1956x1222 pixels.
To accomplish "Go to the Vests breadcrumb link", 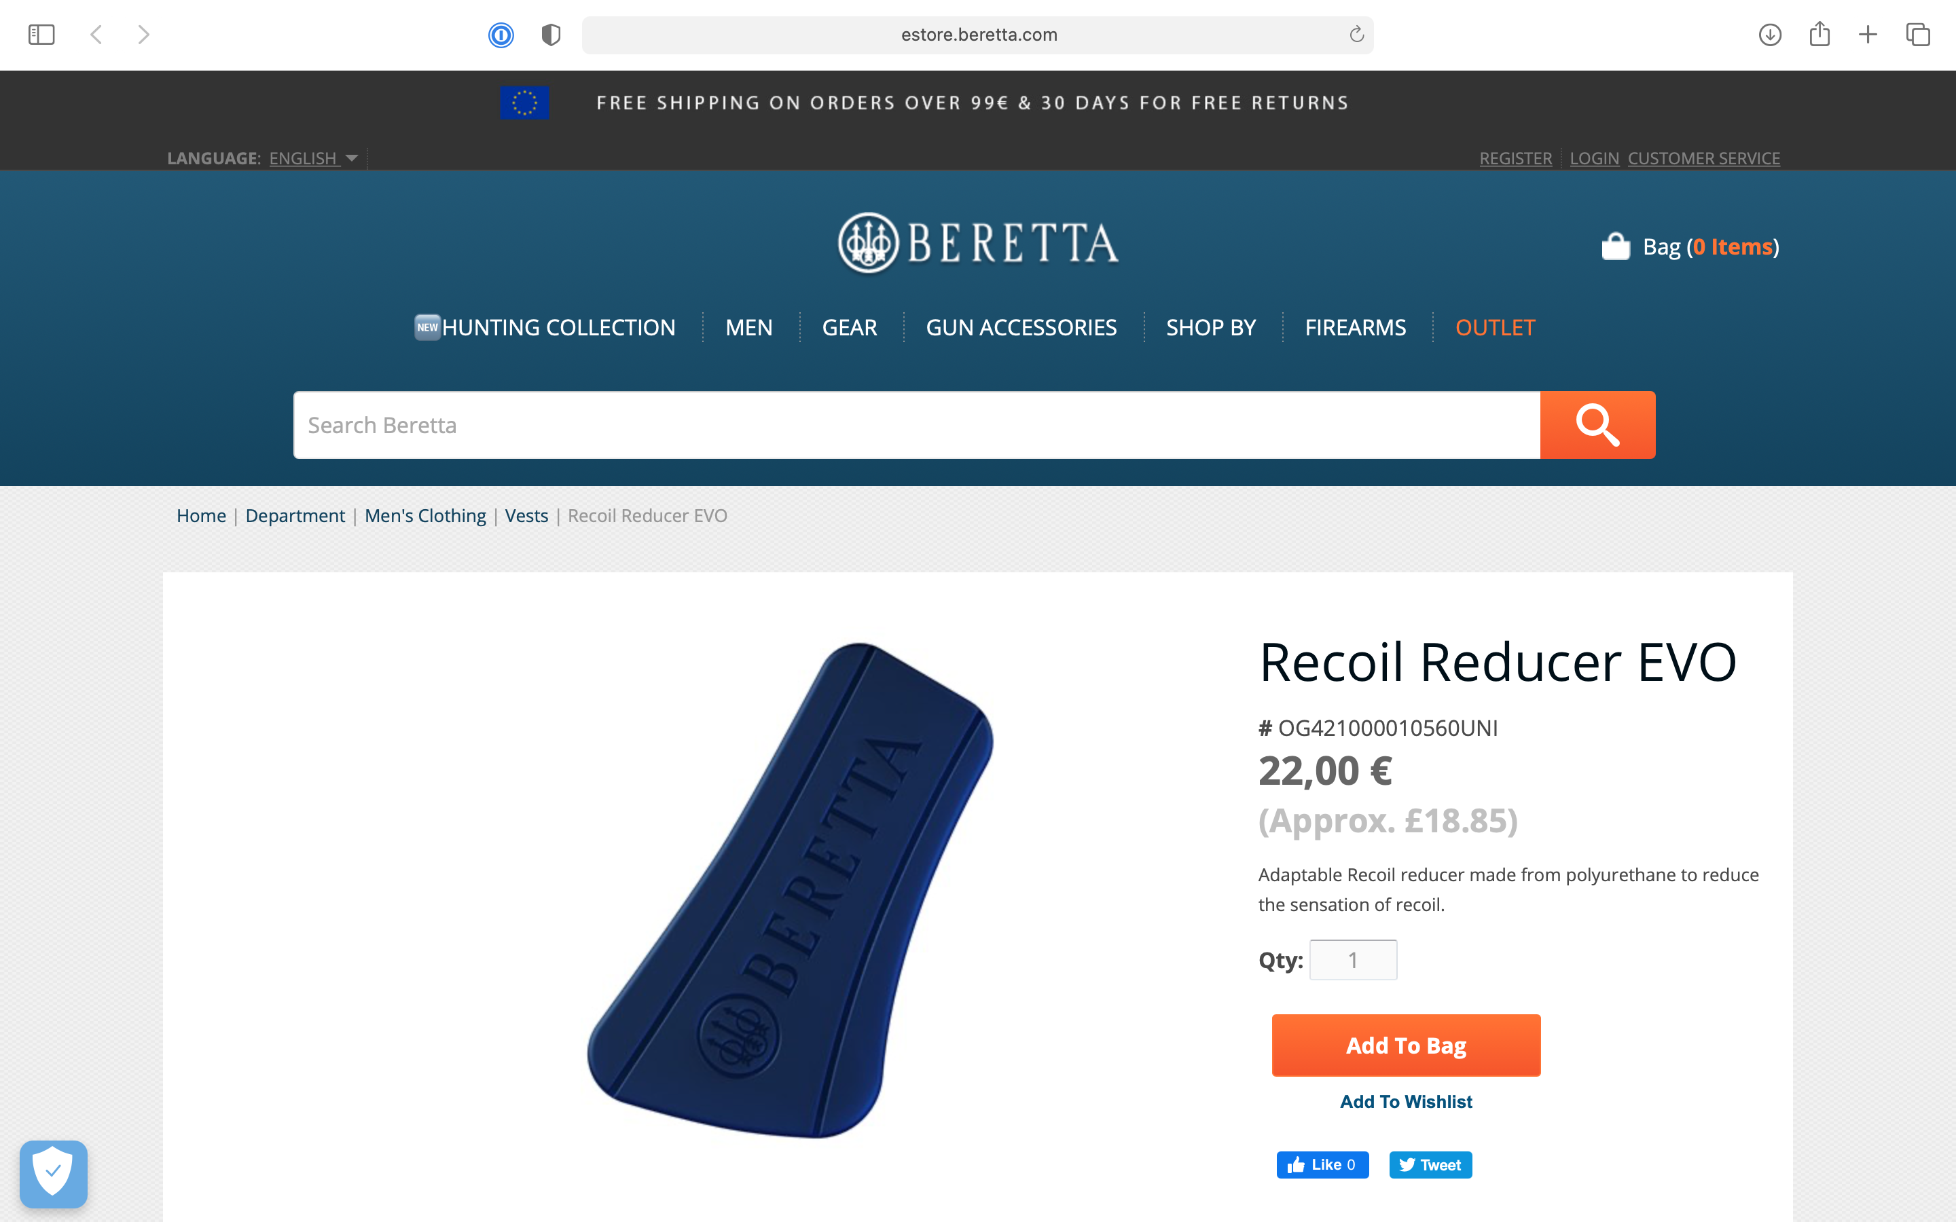I will coord(526,516).
